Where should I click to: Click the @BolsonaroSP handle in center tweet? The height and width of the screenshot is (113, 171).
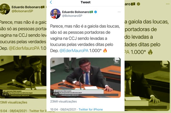(72, 16)
